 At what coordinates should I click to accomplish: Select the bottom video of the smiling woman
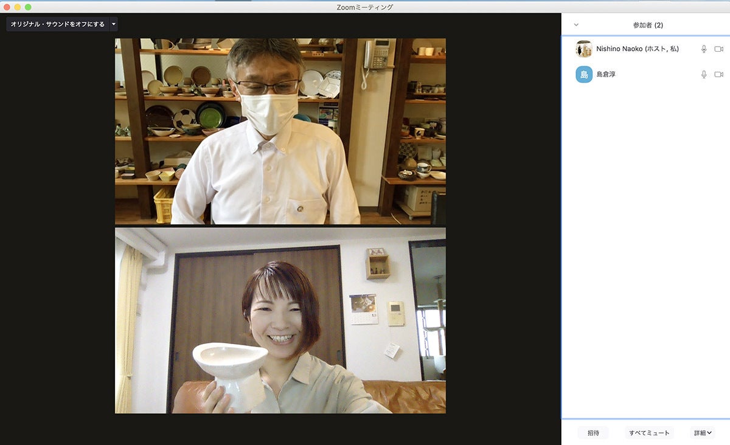(x=280, y=320)
